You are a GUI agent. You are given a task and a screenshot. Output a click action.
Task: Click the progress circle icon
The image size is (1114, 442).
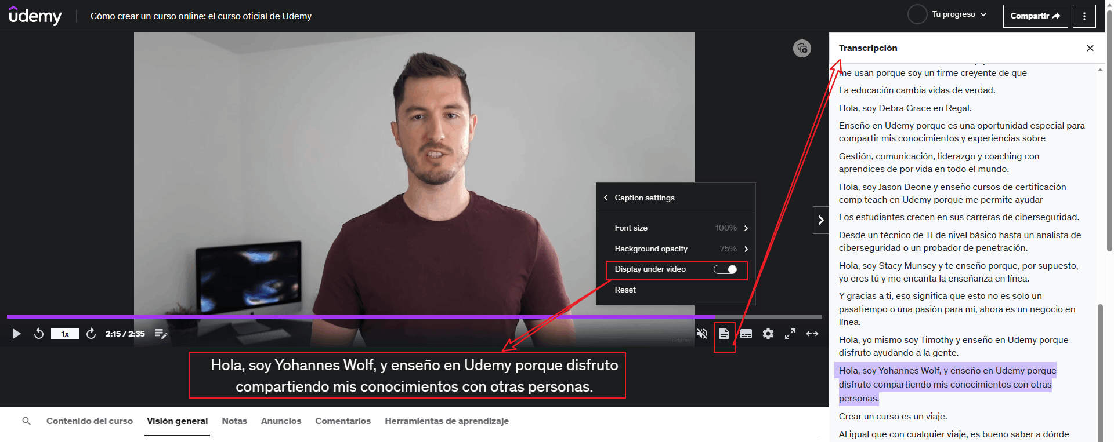pyautogui.click(x=917, y=14)
